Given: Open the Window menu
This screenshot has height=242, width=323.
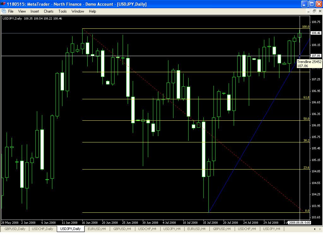Looking at the screenshot, I should [x=78, y=11].
